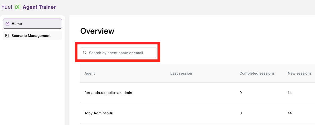This screenshot has height=125, width=315.
Task: Click fernanda.dionello's completed sessions value 0
Action: (240, 93)
